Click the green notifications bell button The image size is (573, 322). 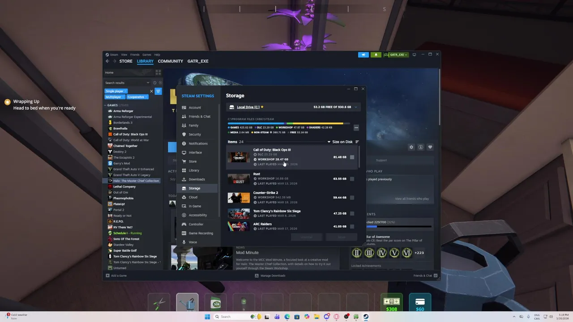coord(376,55)
